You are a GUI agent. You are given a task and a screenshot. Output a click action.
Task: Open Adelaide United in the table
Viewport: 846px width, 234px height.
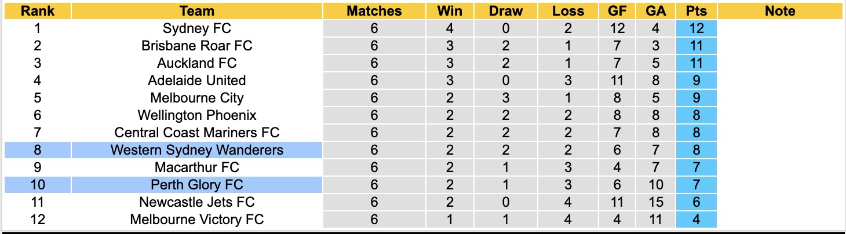tap(197, 81)
